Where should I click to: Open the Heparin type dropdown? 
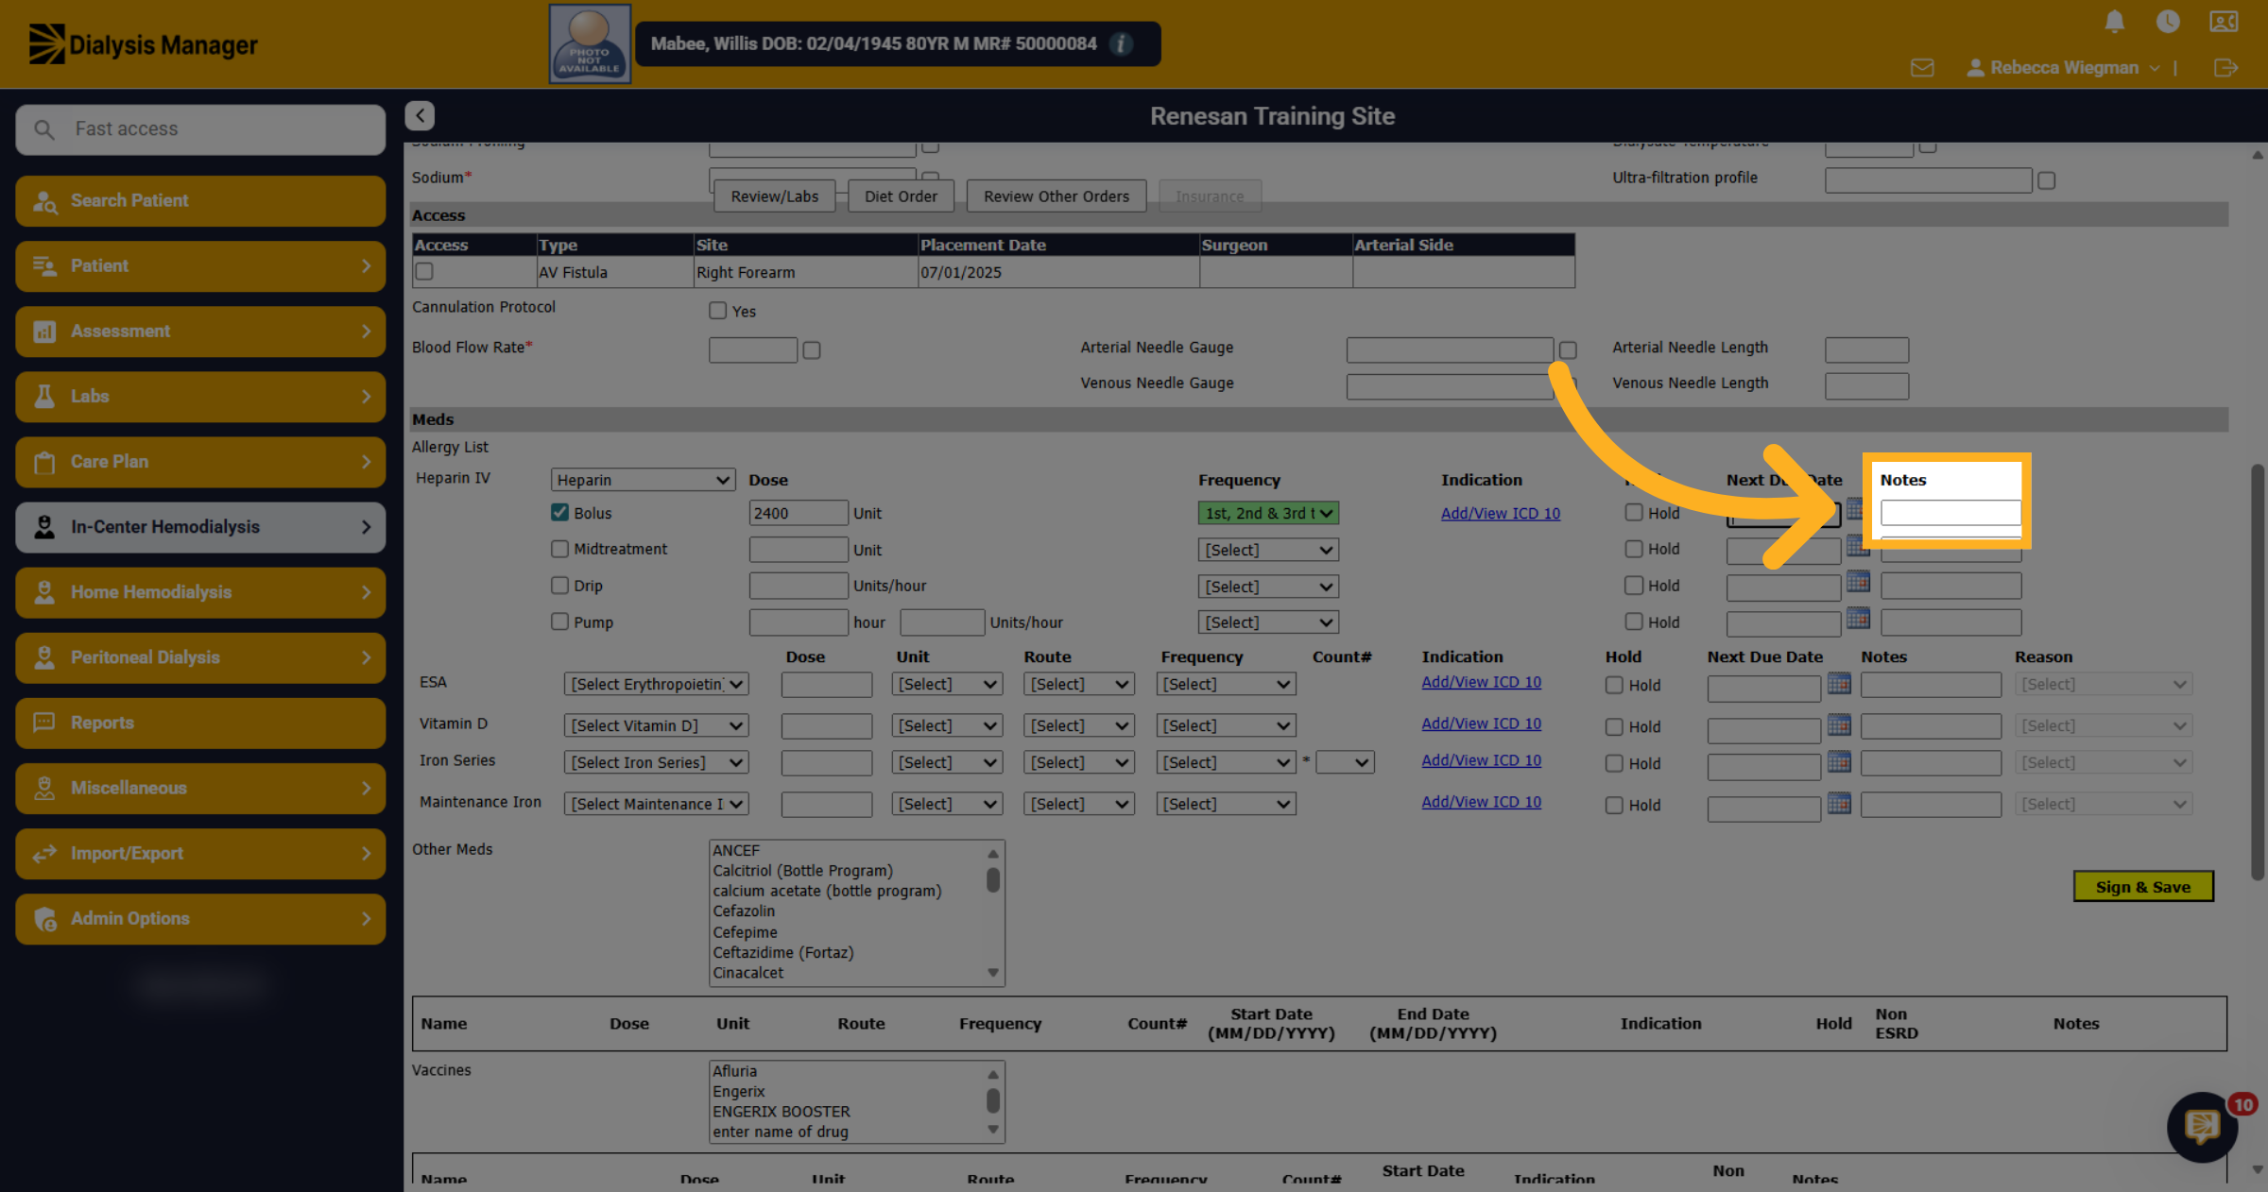643,480
